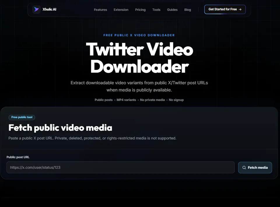Click the arrow icon in Get Started button

(x=240, y=9)
